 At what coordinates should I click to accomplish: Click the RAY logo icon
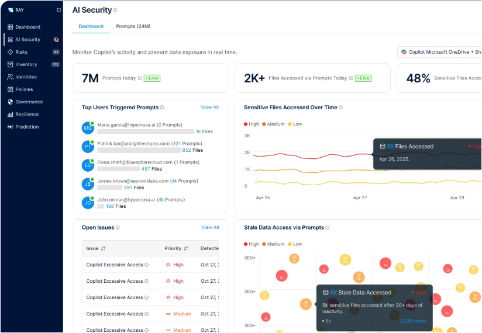click(x=11, y=10)
